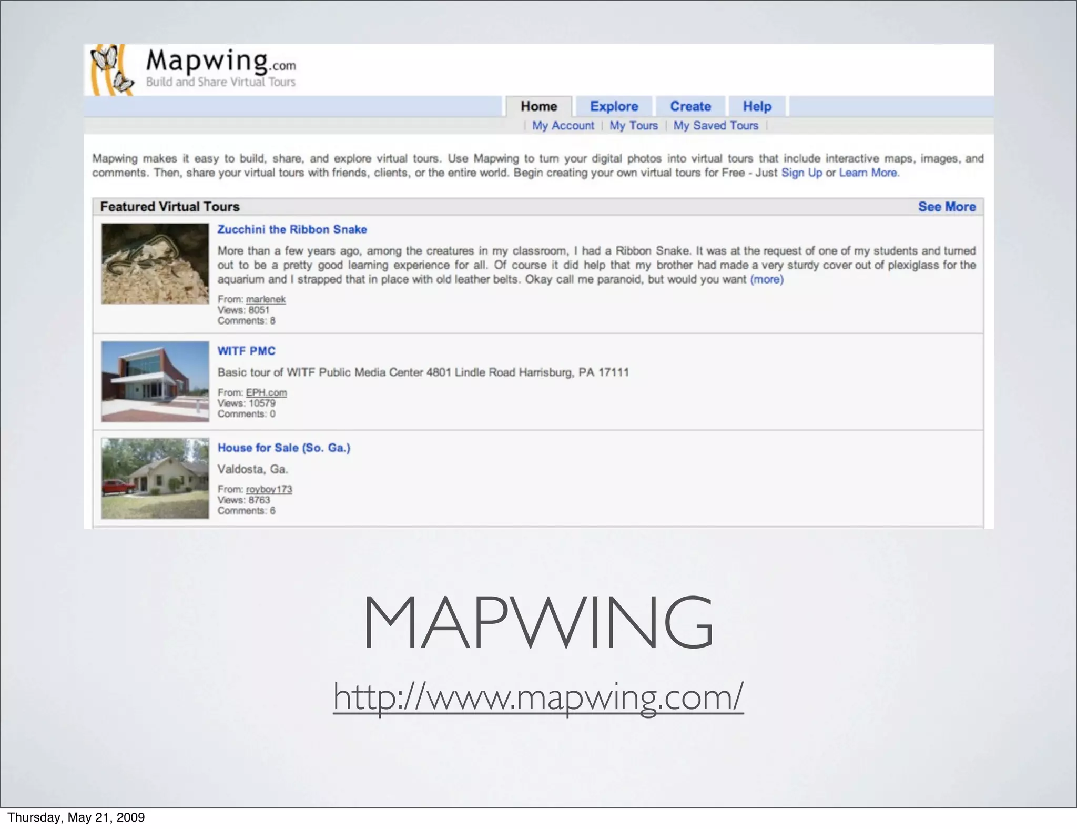This screenshot has height=829, width=1077.
Task: Open House for Sale (So. Ga.) tour
Action: (x=284, y=448)
